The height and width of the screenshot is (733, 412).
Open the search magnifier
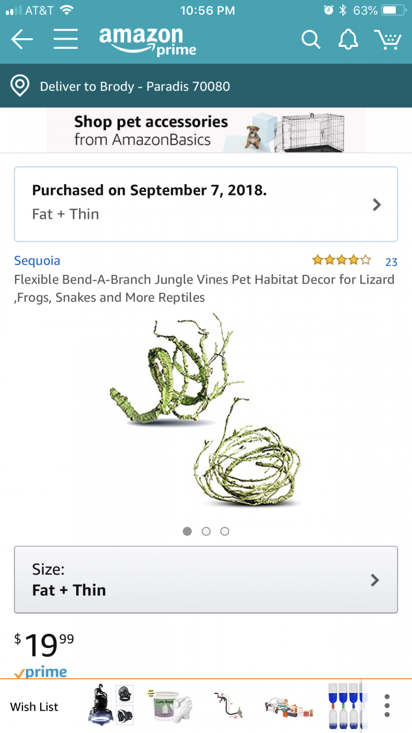click(310, 39)
